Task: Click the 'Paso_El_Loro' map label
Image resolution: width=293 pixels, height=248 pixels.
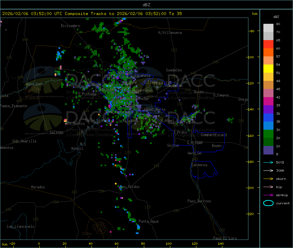Action: point(225,238)
